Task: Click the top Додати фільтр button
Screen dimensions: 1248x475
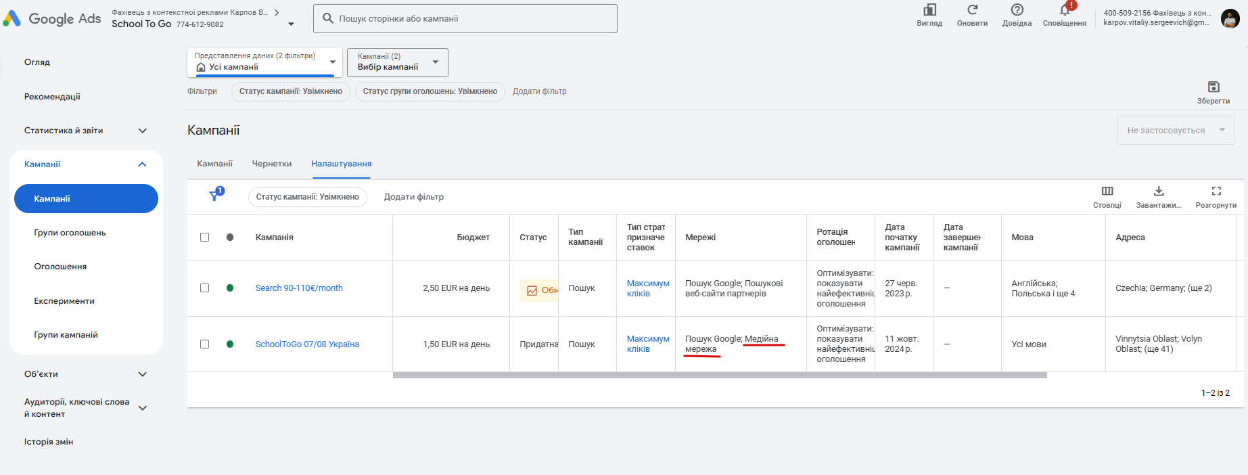Action: (540, 91)
